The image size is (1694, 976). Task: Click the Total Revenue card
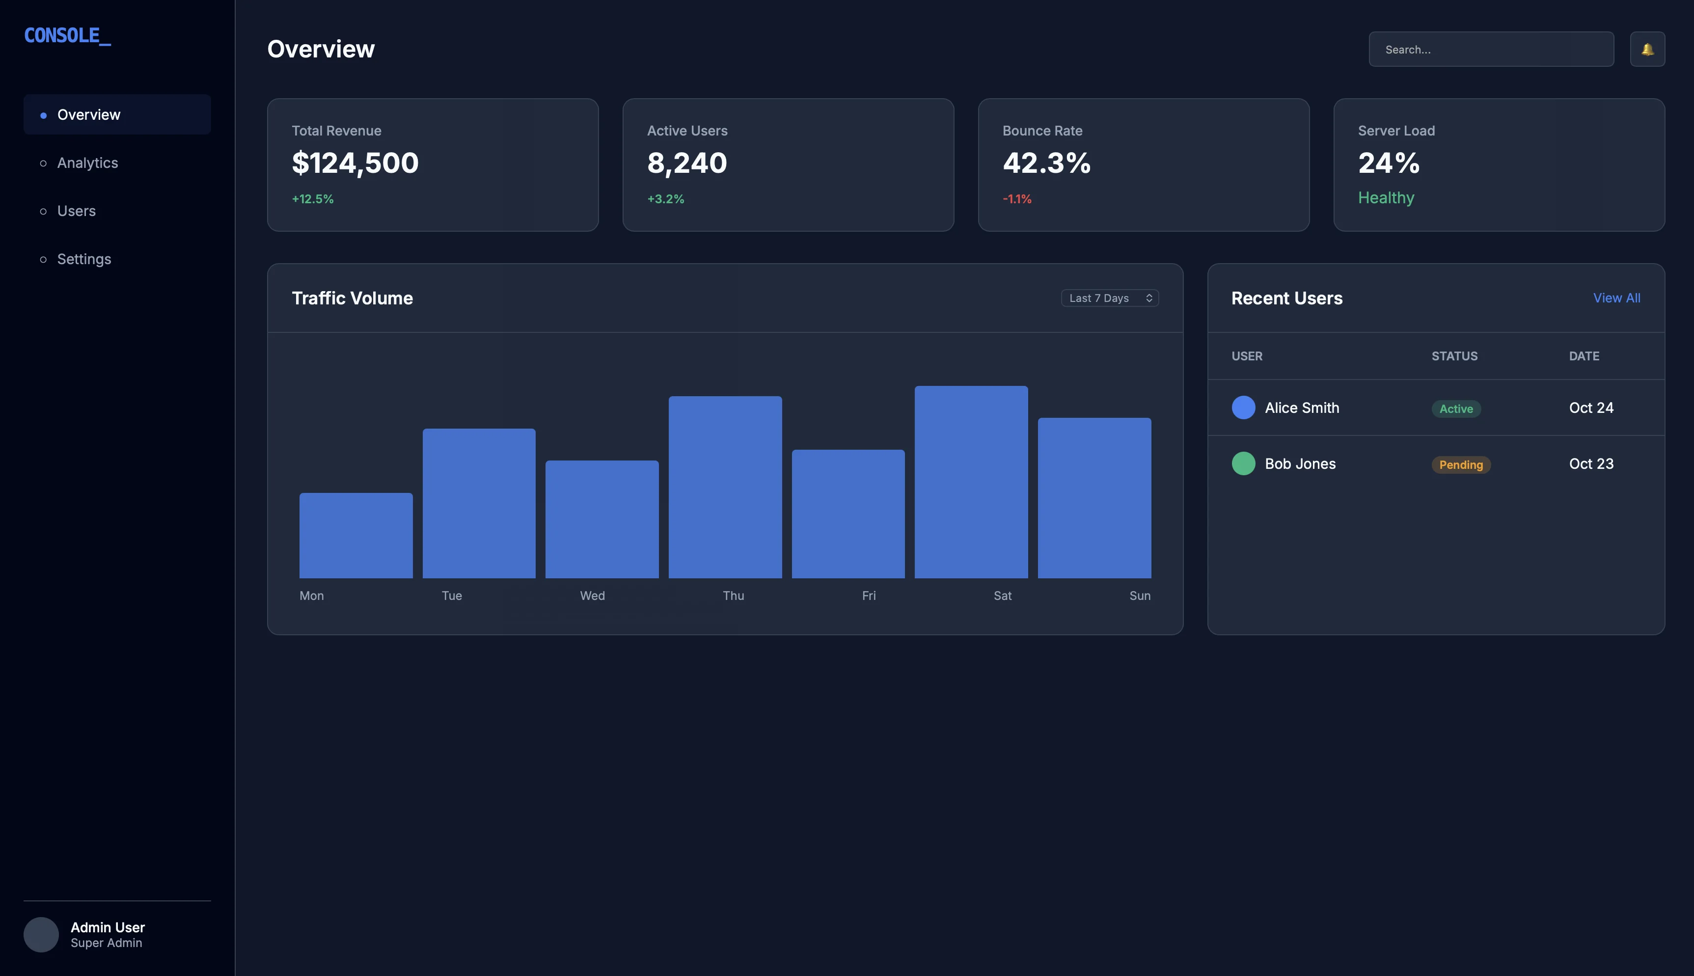pyautogui.click(x=433, y=165)
